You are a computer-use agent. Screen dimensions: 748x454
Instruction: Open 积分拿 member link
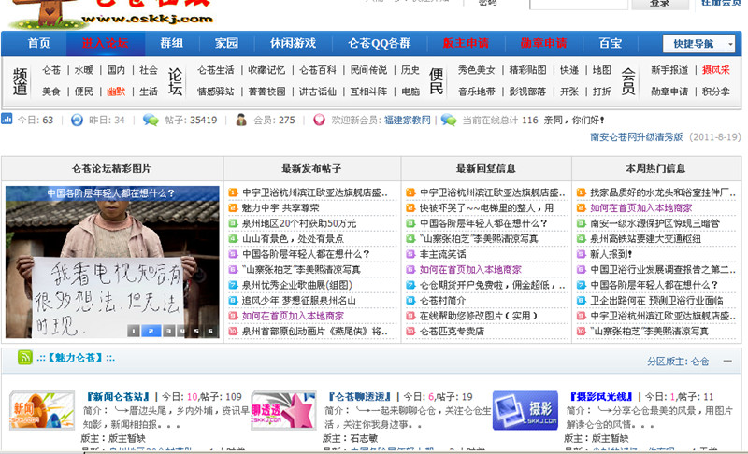[x=716, y=92]
